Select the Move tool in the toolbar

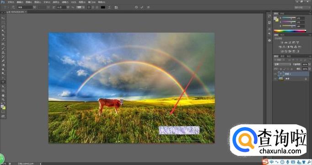tap(3, 18)
